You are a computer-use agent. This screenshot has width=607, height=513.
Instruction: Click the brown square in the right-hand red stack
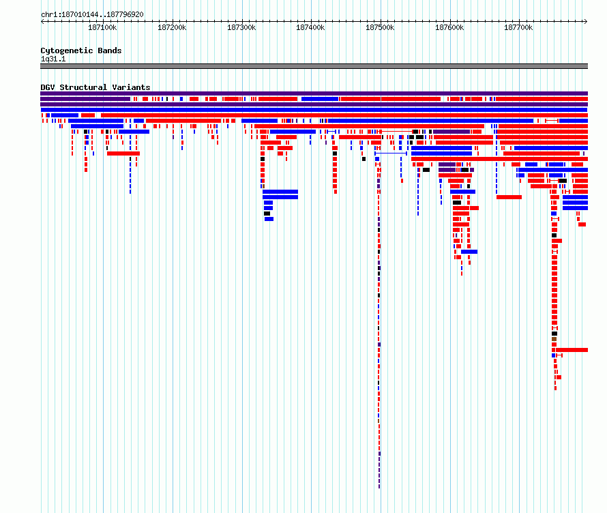point(554,339)
